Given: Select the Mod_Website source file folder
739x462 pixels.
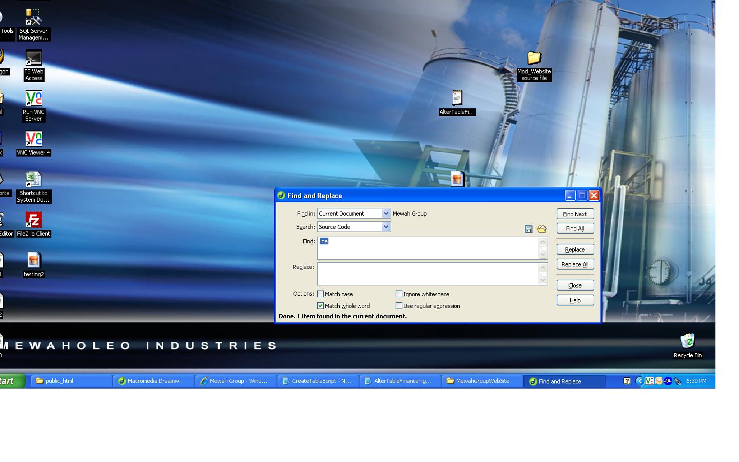Looking at the screenshot, I should tap(534, 58).
